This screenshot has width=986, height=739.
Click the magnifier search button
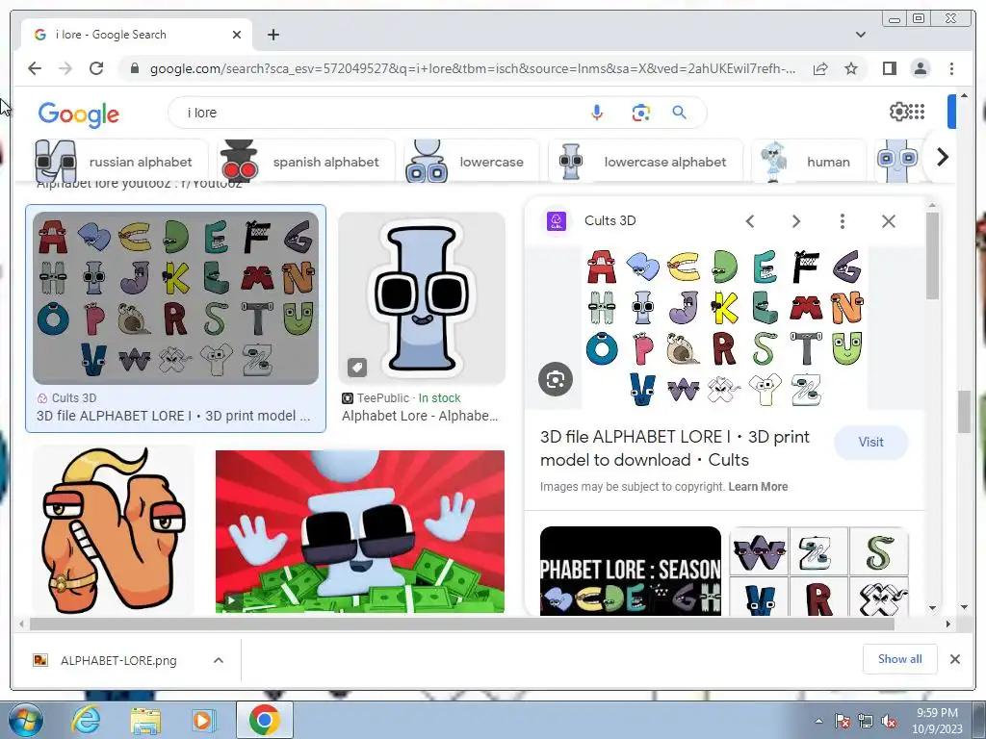point(679,113)
